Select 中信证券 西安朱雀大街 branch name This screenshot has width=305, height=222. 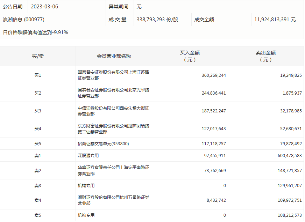point(113,111)
